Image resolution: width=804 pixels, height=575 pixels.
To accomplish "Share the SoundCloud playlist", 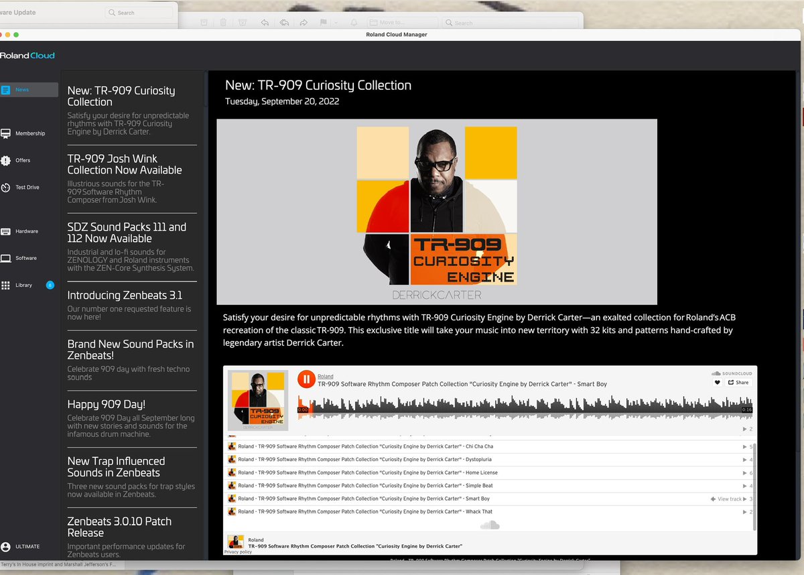I will [x=739, y=383].
